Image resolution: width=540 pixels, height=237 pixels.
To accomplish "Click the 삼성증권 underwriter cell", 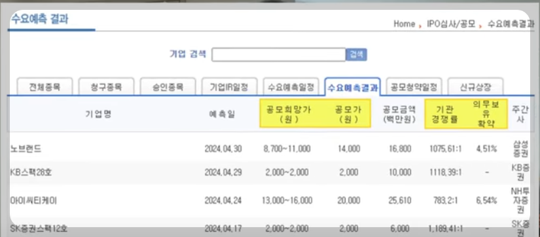I will (x=520, y=149).
